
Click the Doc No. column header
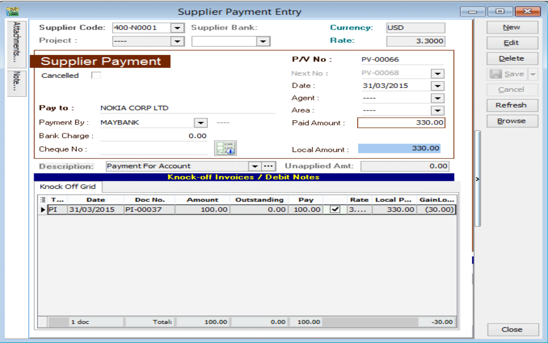149,200
